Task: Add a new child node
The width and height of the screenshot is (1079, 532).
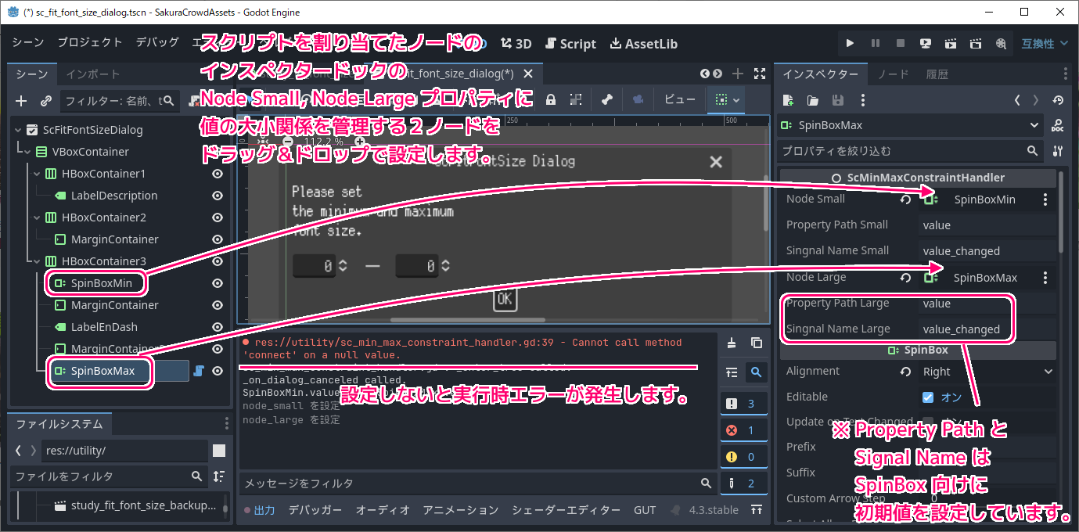Action: point(21,101)
